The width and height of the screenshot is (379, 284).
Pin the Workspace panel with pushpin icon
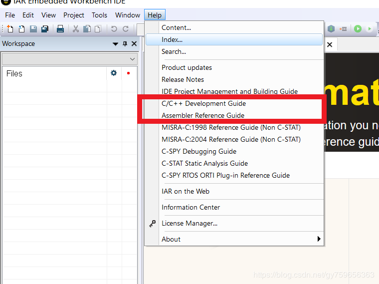(125, 44)
